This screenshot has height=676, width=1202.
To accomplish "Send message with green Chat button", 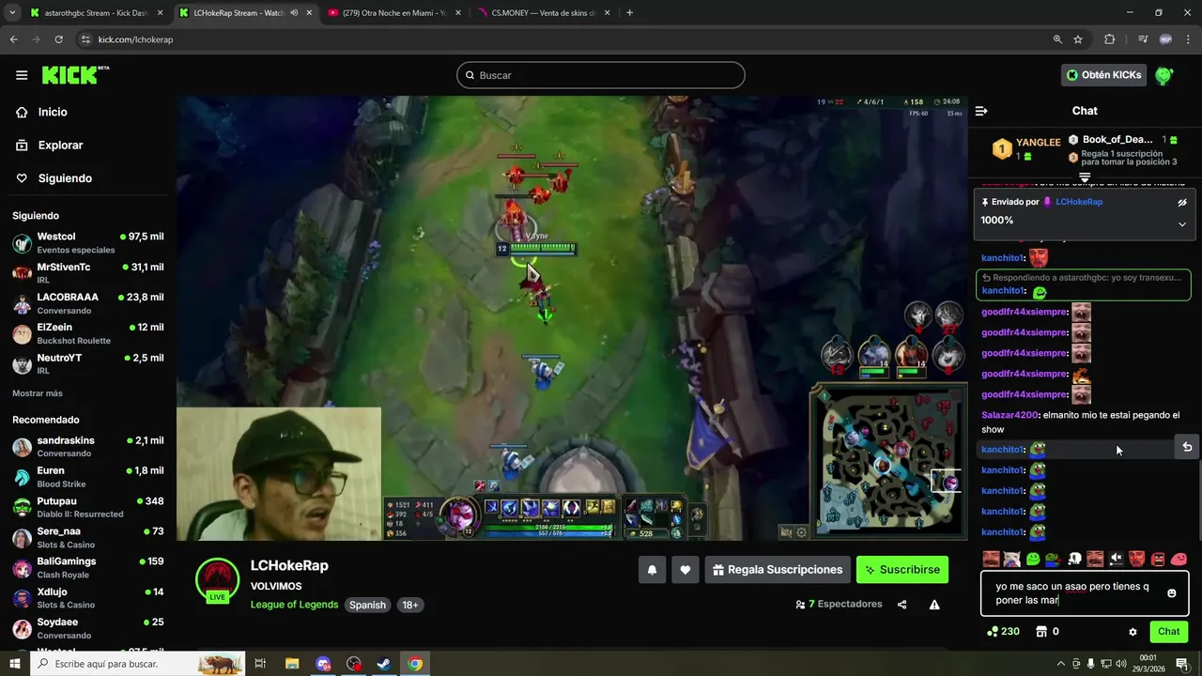I will pos(1168,632).
